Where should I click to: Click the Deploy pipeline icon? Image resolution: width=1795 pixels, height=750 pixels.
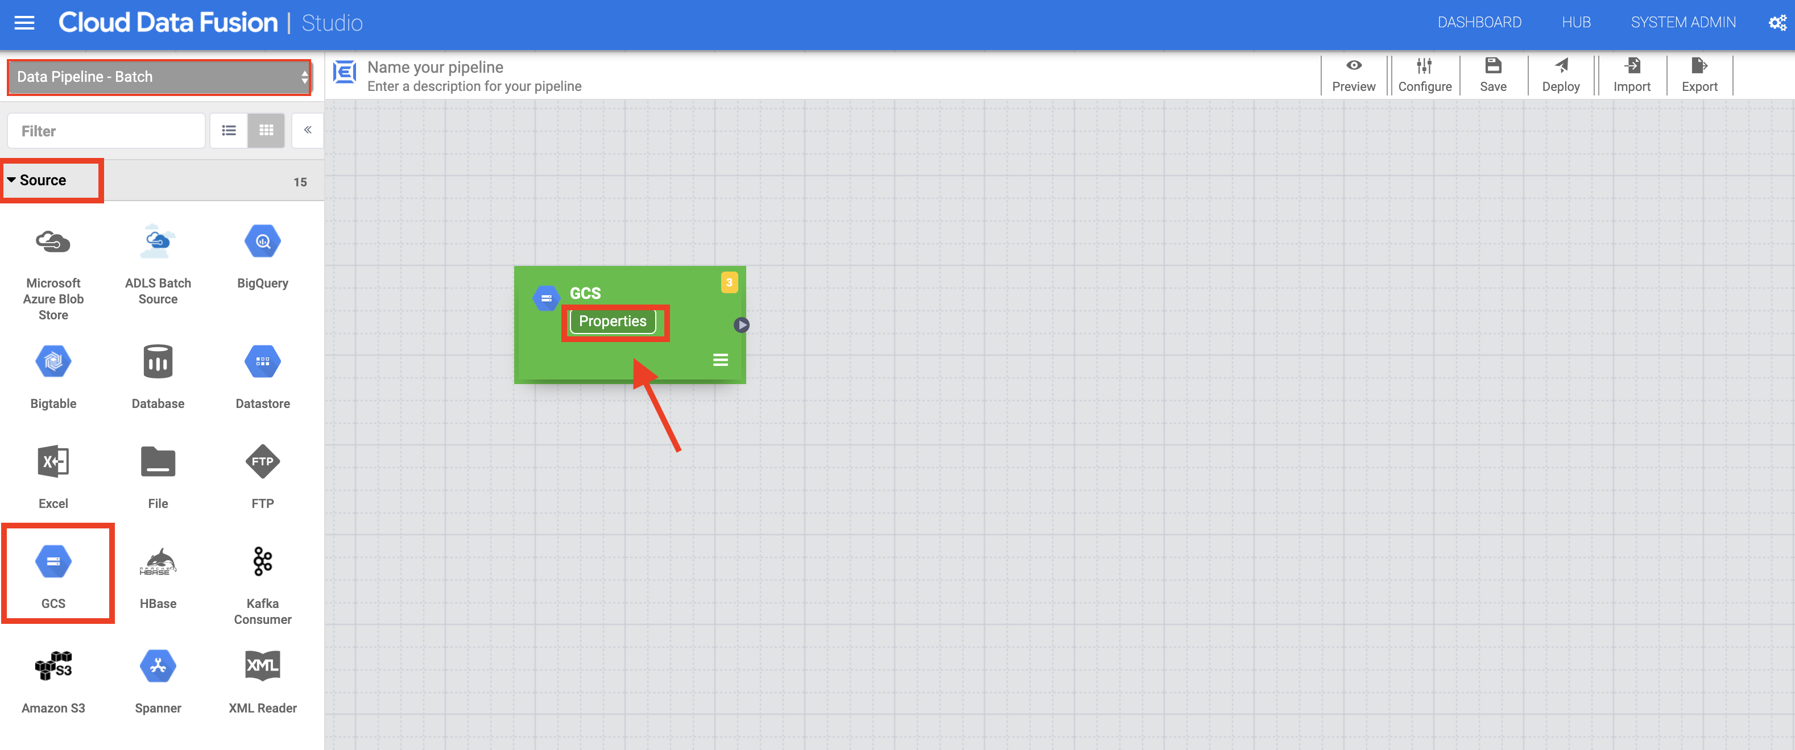(1561, 74)
